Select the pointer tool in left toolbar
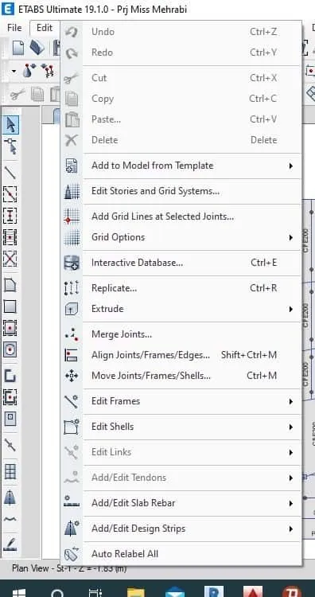 (x=10, y=125)
